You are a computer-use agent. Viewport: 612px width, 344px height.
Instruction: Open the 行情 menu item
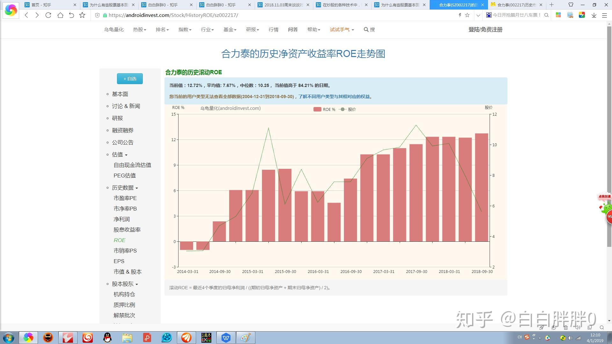[x=273, y=30]
